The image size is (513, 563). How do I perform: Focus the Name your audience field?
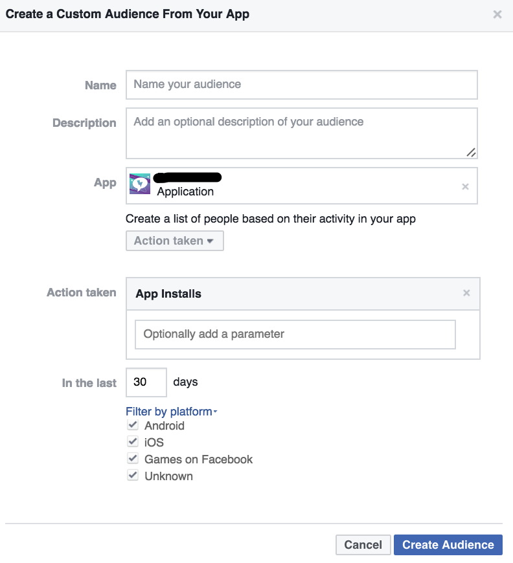(301, 85)
